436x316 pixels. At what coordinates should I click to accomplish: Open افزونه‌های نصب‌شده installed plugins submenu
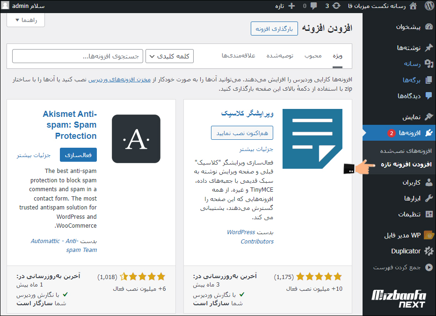click(406, 151)
